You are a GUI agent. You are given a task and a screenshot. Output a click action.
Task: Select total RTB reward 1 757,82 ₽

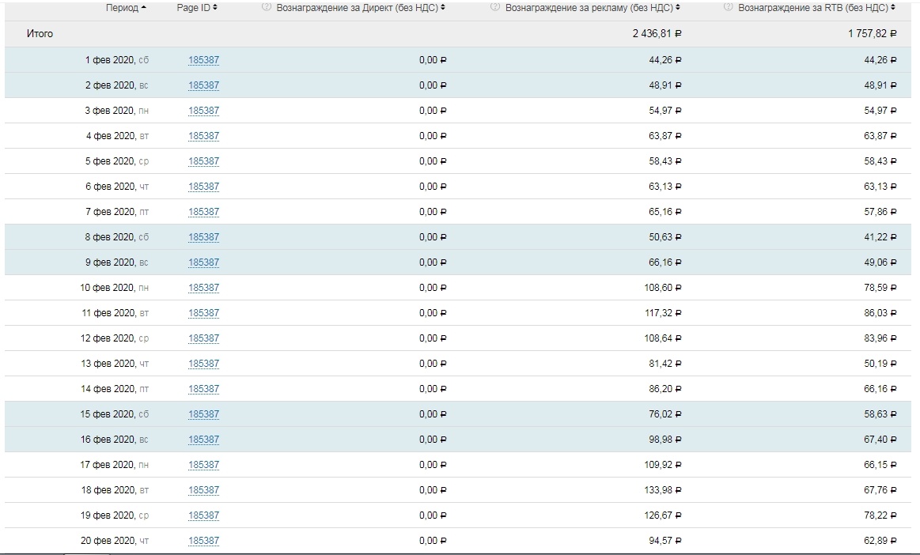[x=873, y=34]
